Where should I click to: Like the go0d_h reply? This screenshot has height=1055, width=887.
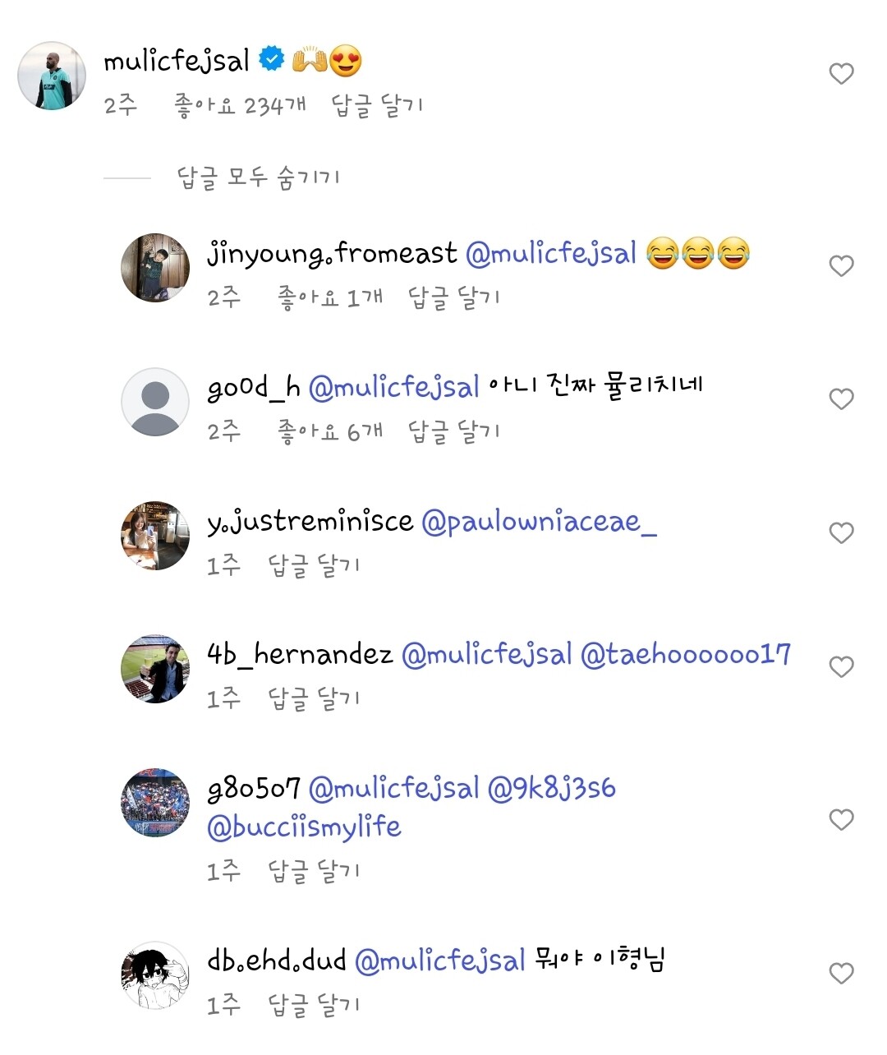tap(841, 399)
